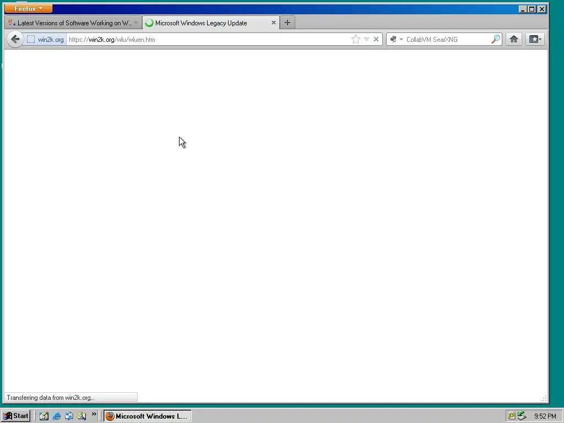Open a new tab with the plus button
Screen dimensions: 564x423
pyautogui.click(x=288, y=23)
